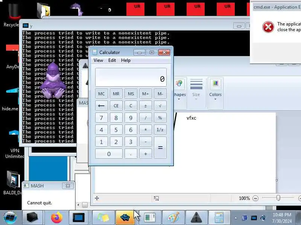301x225 pixels.
Task: Click the Paint zoom slider handle
Action: click(x=278, y=198)
